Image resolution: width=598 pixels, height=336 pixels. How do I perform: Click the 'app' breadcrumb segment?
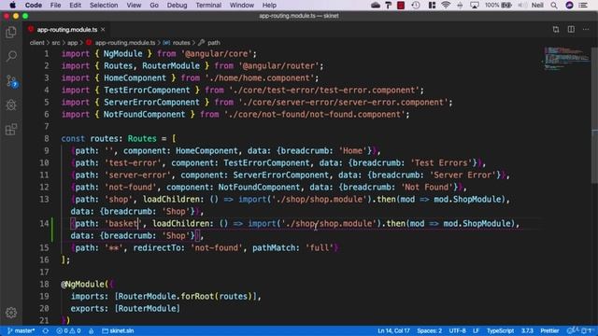[x=73, y=43]
